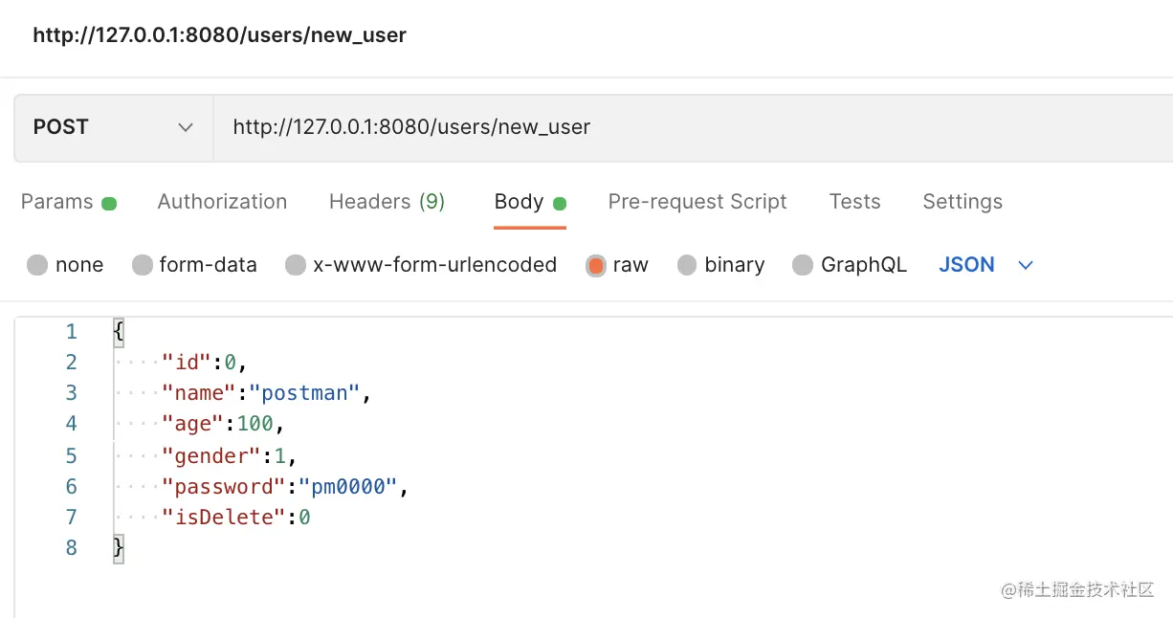Open the Headers (9) tab
This screenshot has width=1173, height=618.
pyautogui.click(x=387, y=202)
